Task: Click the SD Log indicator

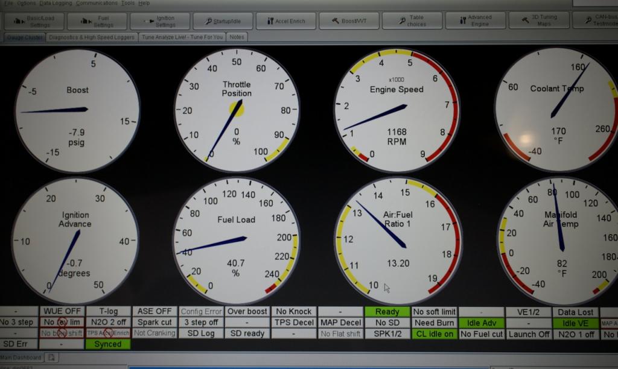Action: tap(201, 333)
